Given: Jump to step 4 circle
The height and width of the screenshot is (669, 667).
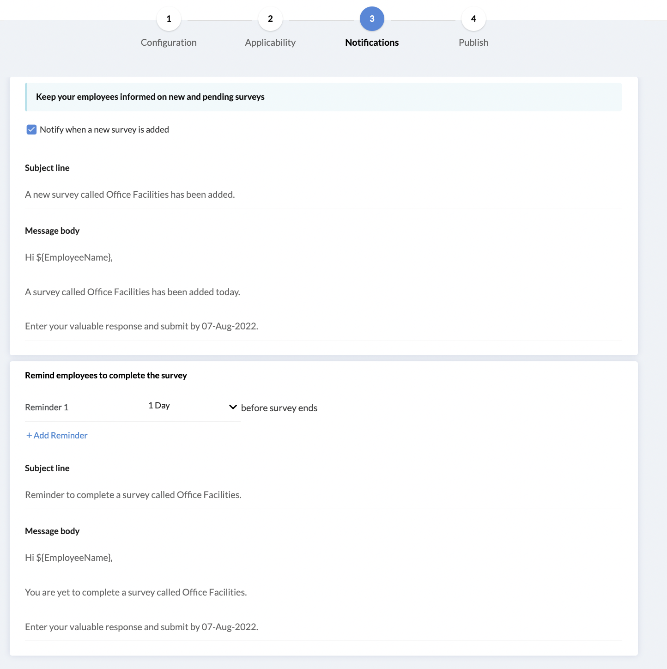Looking at the screenshot, I should [473, 19].
